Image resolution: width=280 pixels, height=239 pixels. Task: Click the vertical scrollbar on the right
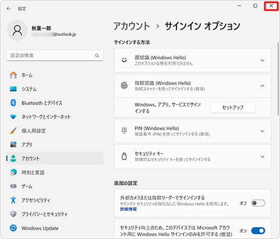click(278, 79)
